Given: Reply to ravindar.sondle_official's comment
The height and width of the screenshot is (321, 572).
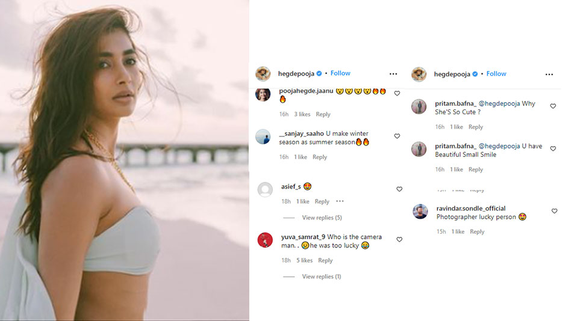Looking at the screenshot, I should coord(477,231).
